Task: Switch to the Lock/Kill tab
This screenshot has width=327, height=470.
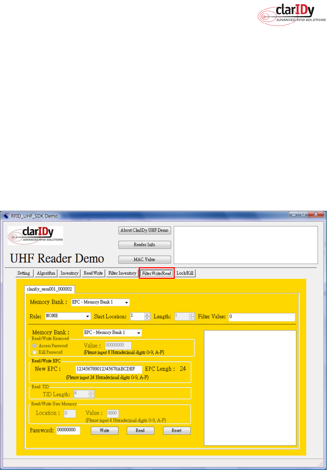Action: (x=185, y=273)
